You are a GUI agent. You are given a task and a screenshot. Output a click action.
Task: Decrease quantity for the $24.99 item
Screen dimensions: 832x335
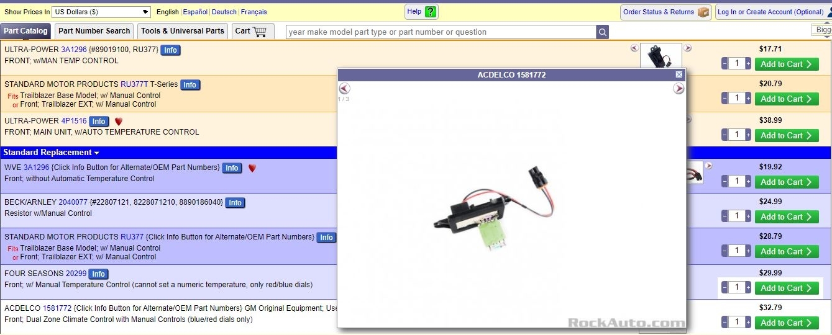(725, 216)
